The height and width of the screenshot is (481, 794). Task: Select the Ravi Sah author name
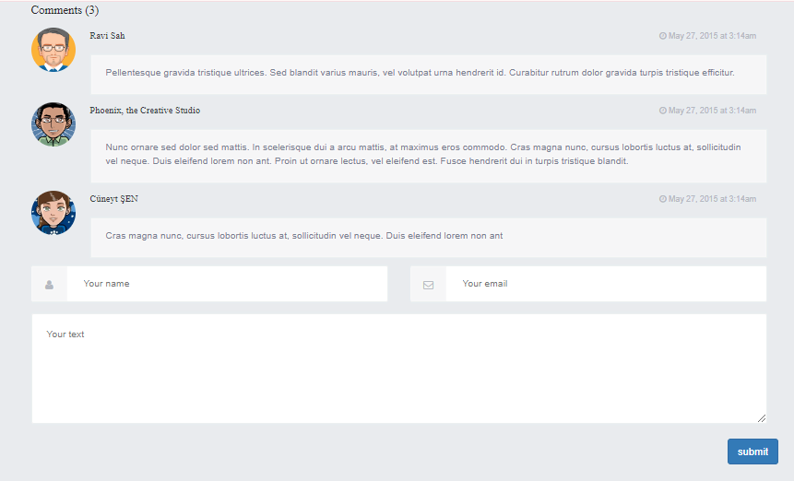click(107, 36)
